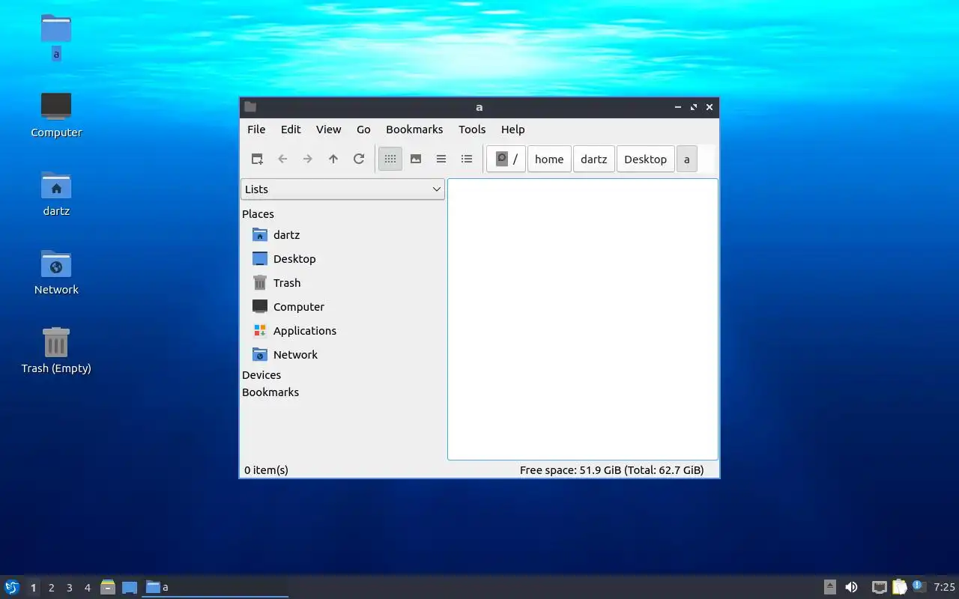Navigate to 'Desktop' in path bar
Screen dimensions: 959x599
click(645, 159)
